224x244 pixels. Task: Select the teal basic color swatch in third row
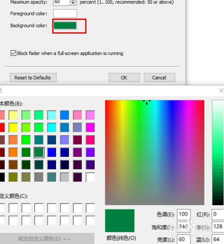point(39,140)
